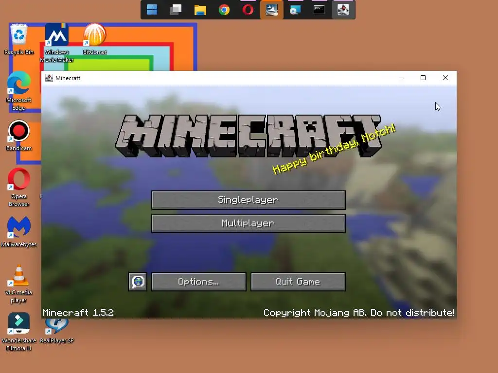
Task: Click the Singleplayer button
Action: pos(249,200)
